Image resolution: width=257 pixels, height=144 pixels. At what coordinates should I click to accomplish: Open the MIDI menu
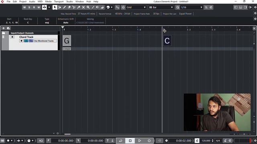coord(40,2)
